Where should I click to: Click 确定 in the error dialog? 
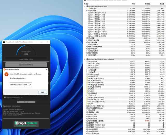tap(43, 92)
